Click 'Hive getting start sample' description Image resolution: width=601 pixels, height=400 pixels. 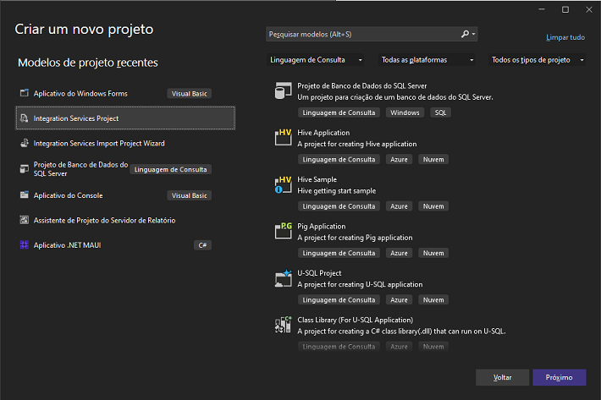pos(337,190)
